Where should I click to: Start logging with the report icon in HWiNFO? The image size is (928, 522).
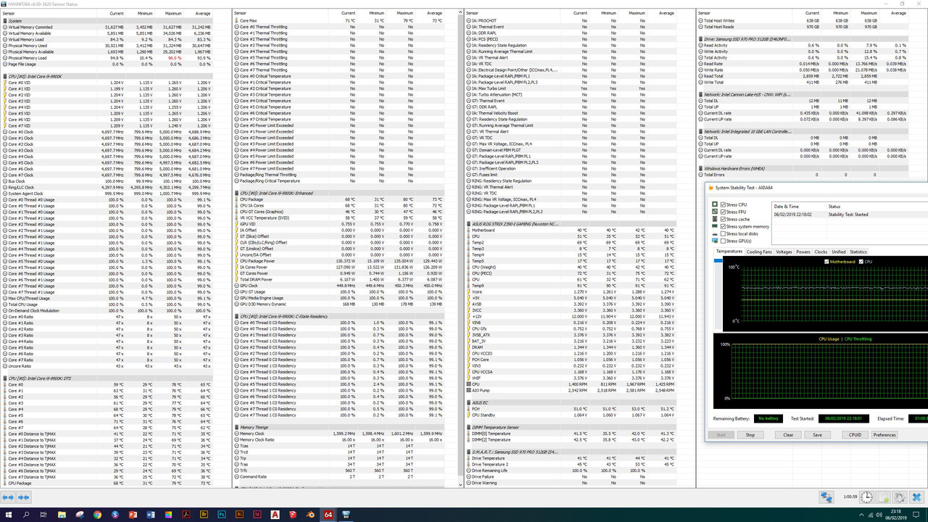click(x=882, y=497)
